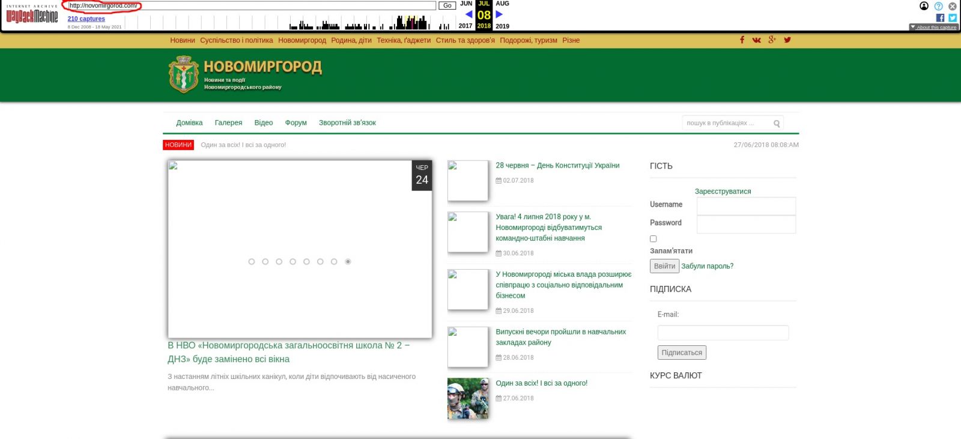
Task: Select the first slider dot
Action: click(252, 262)
